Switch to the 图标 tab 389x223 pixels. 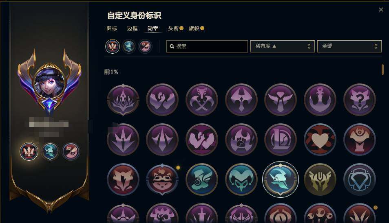(x=112, y=28)
